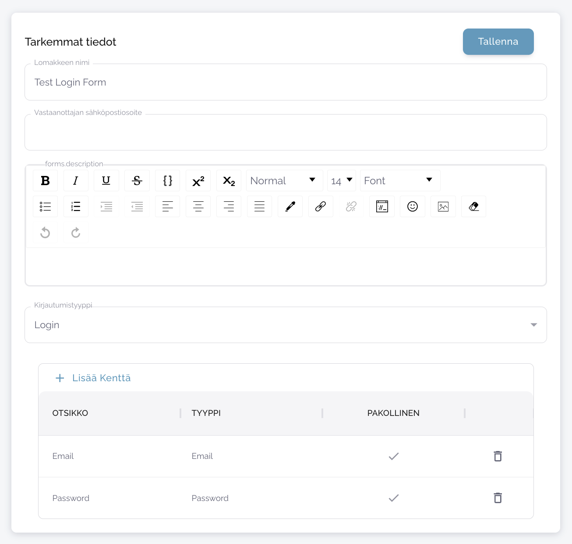572x544 pixels.
Task: Open the Normal block type dropdown
Action: click(284, 181)
